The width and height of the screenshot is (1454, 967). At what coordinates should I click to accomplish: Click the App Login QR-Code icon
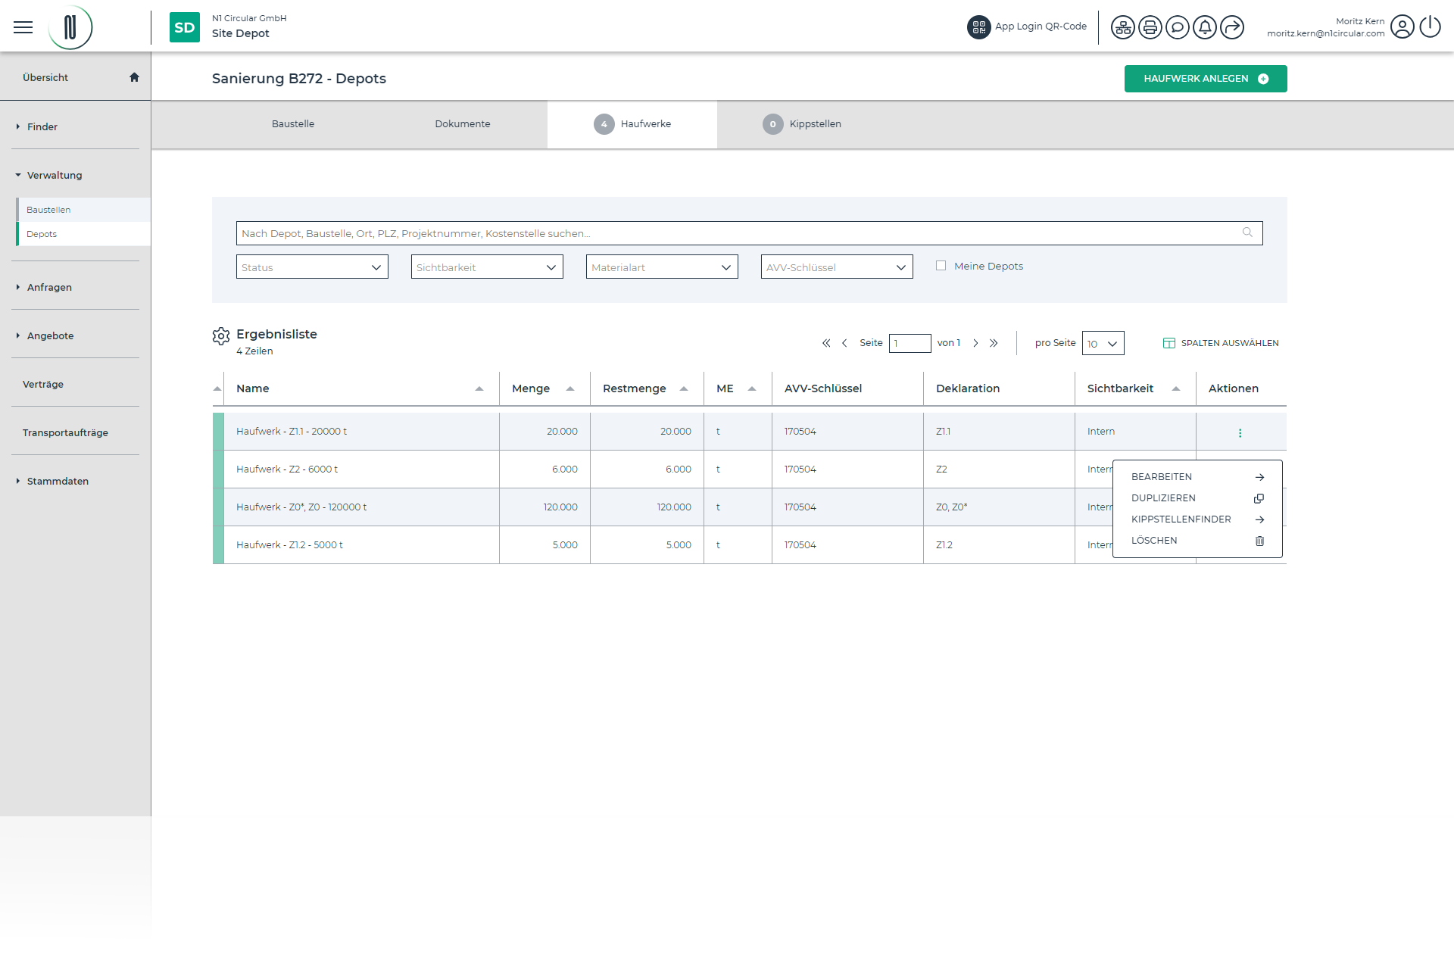point(978,27)
